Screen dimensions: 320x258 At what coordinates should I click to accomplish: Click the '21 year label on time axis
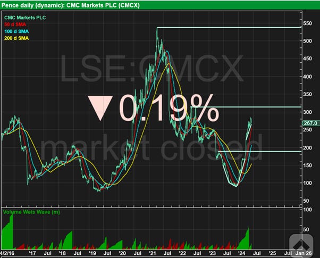coord(152,253)
